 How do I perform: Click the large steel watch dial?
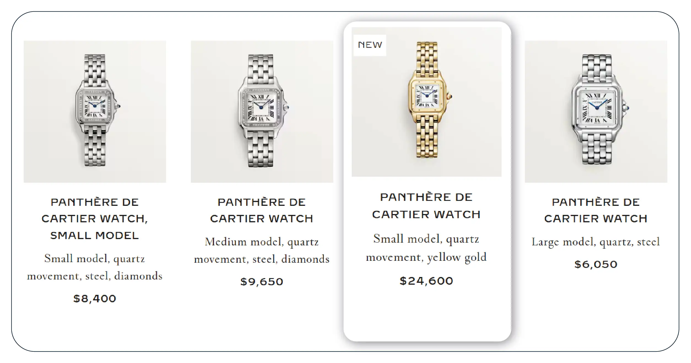[x=596, y=108]
